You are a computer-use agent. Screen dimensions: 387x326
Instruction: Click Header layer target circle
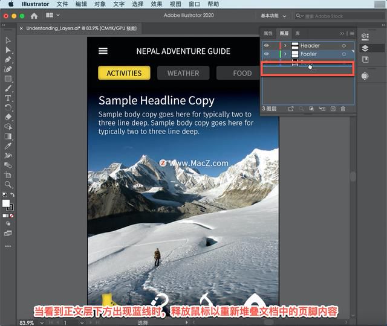click(x=344, y=46)
